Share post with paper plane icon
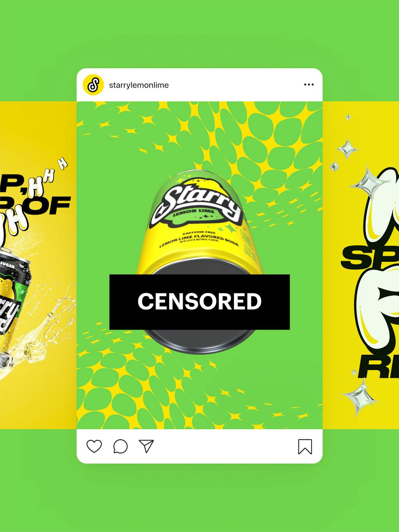Viewport: 399px width, 532px height. [x=147, y=446]
